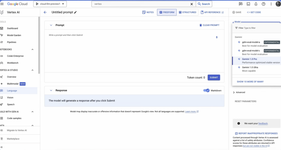The image size is (281, 150).
Task: Open Migrate to Vertex AI
Action: point(17,130)
